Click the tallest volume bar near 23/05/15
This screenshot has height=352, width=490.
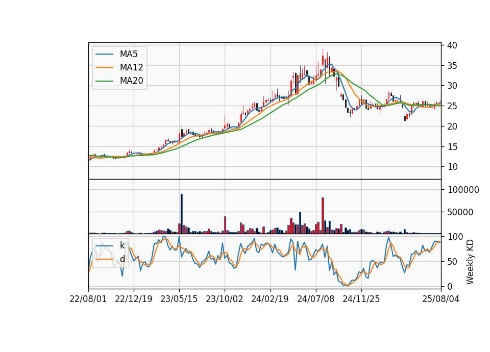coord(182,214)
